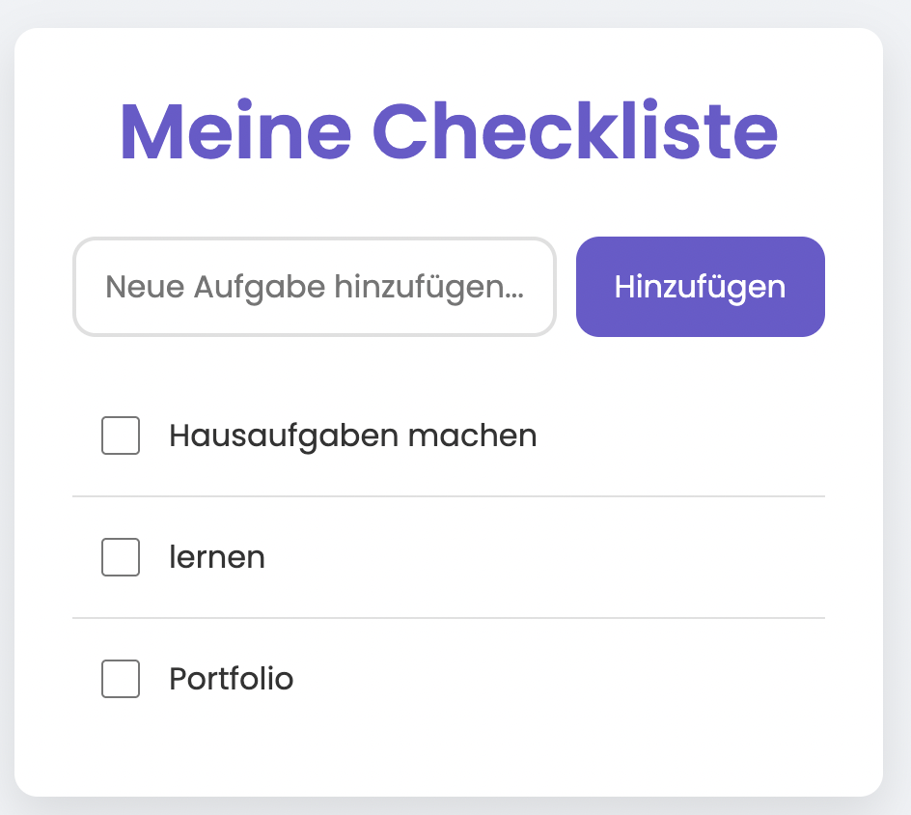Mark the "Portfolio" checkbox as done

(x=121, y=679)
